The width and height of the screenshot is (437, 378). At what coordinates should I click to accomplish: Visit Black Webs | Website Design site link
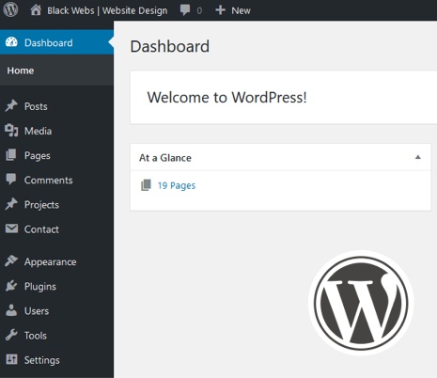[107, 10]
